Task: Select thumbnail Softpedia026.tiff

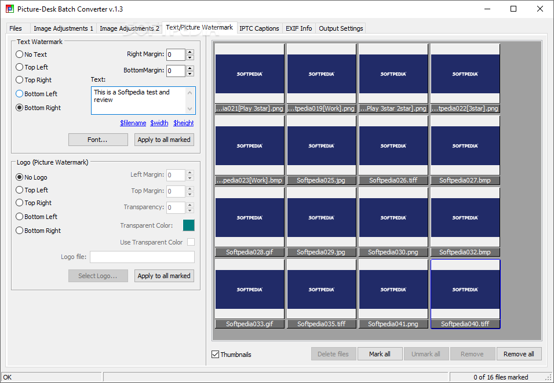Action: 393,150
